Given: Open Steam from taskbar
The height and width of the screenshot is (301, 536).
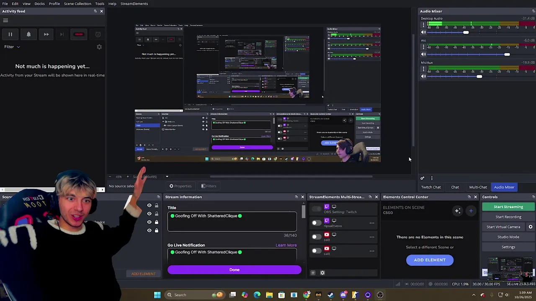Looking at the screenshot, I should coord(331,295).
